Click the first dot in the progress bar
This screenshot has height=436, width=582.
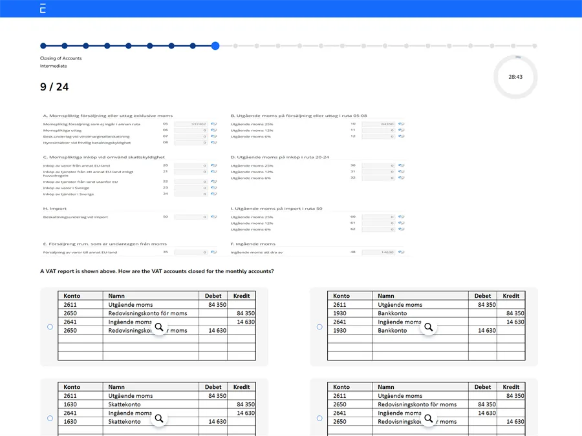coord(43,46)
